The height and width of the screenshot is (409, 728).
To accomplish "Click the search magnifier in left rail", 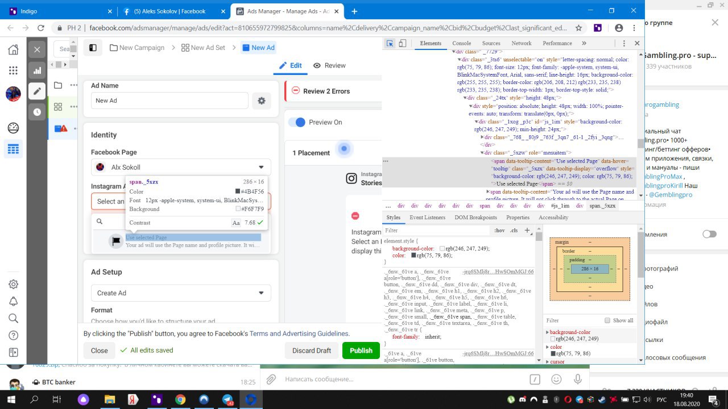I will [13, 318].
